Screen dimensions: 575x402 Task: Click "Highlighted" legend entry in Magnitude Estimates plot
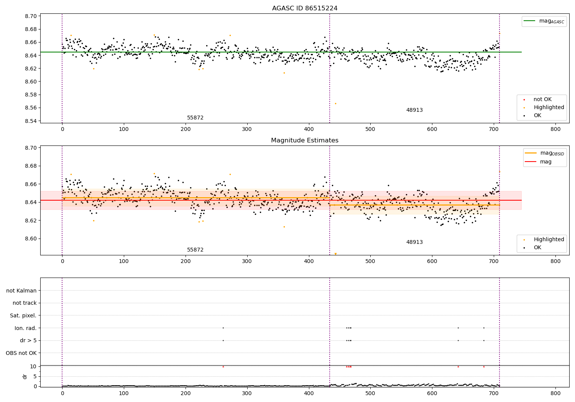point(549,240)
